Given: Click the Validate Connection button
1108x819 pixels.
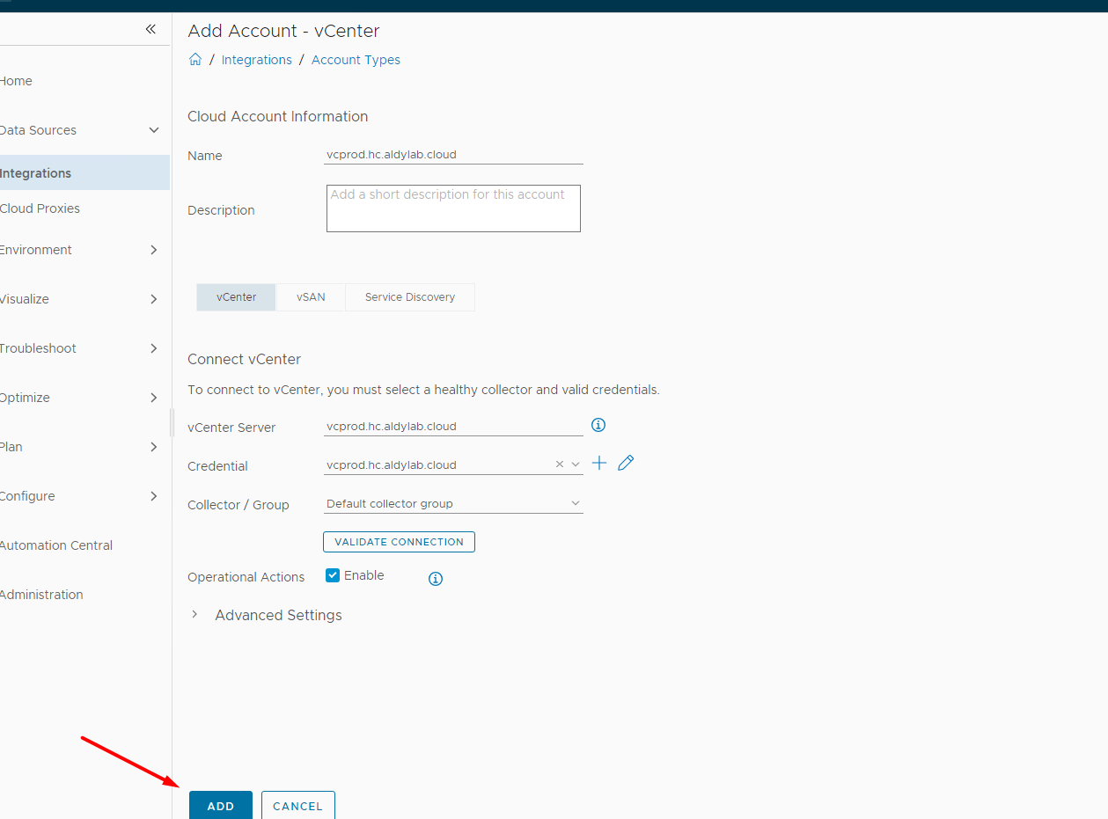Looking at the screenshot, I should pyautogui.click(x=399, y=542).
